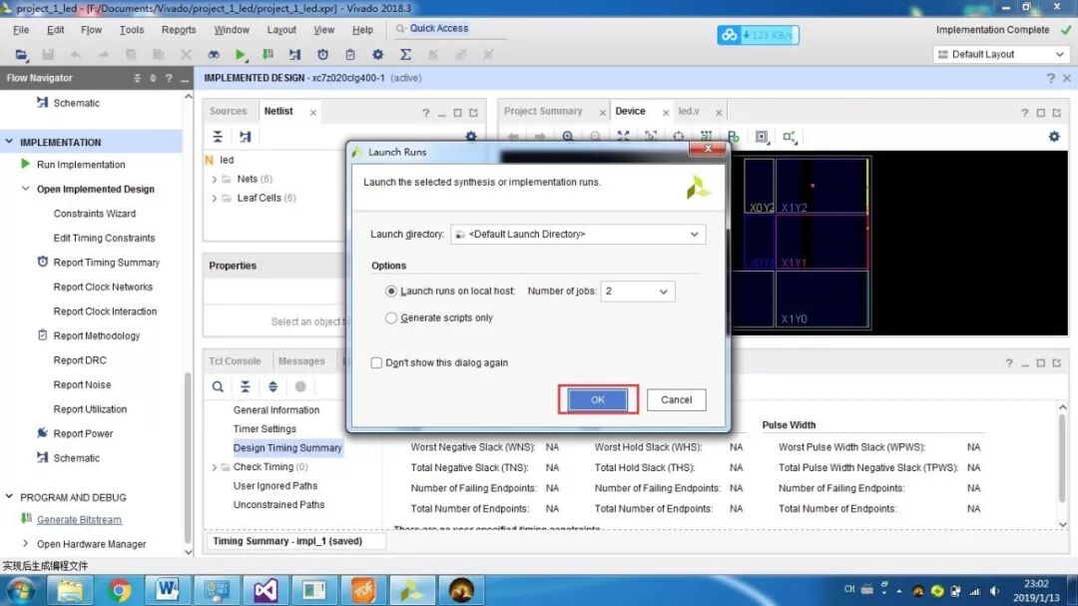
Task: Click Run Implementation
Action: click(x=81, y=165)
